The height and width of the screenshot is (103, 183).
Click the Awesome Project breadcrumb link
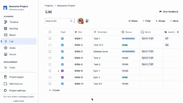tap(66, 6)
